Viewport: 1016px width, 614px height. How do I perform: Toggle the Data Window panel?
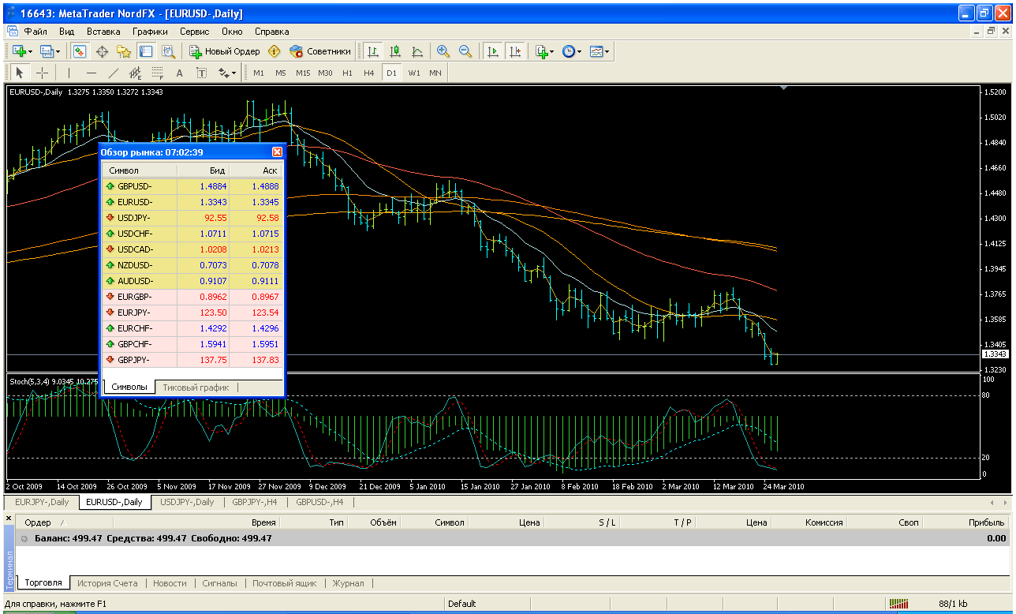(102, 51)
